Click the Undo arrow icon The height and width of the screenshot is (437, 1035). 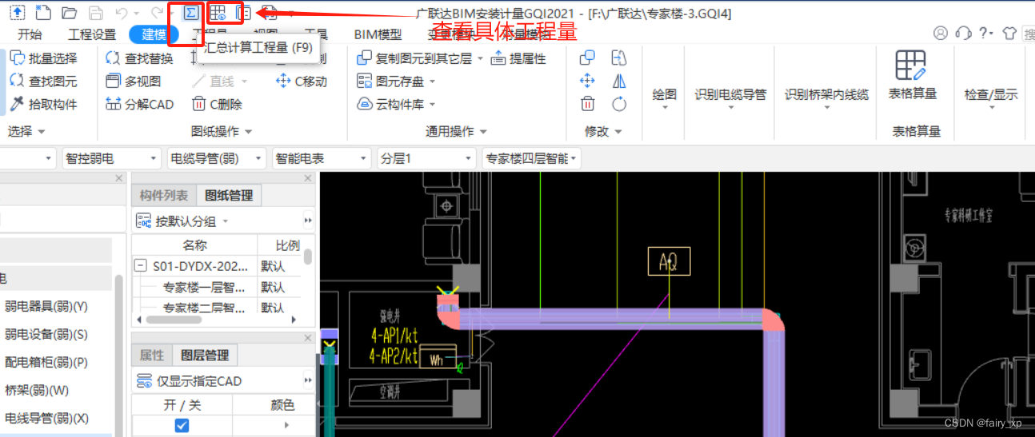pos(122,13)
